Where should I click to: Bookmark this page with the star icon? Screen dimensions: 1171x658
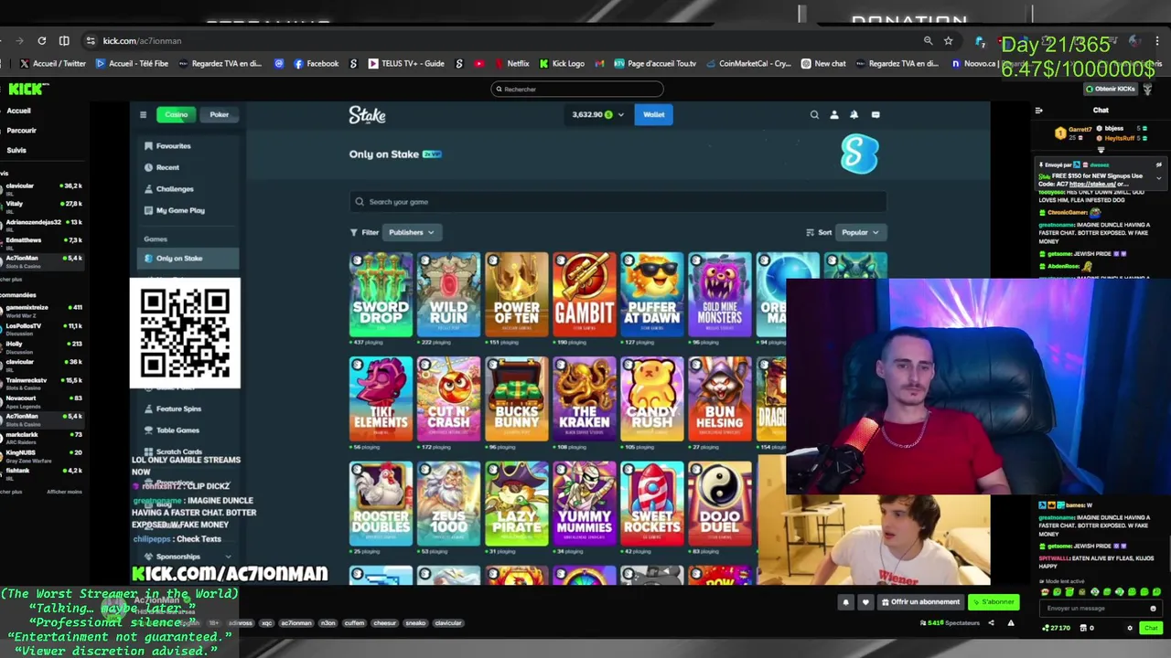949,40
